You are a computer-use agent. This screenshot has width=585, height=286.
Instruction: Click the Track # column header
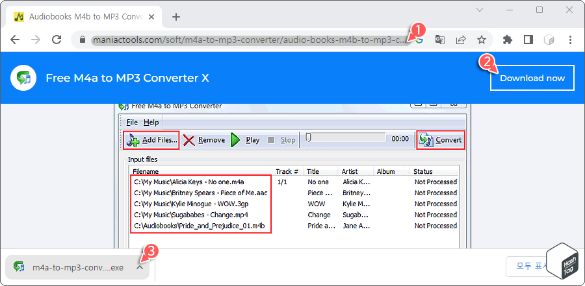pos(287,172)
